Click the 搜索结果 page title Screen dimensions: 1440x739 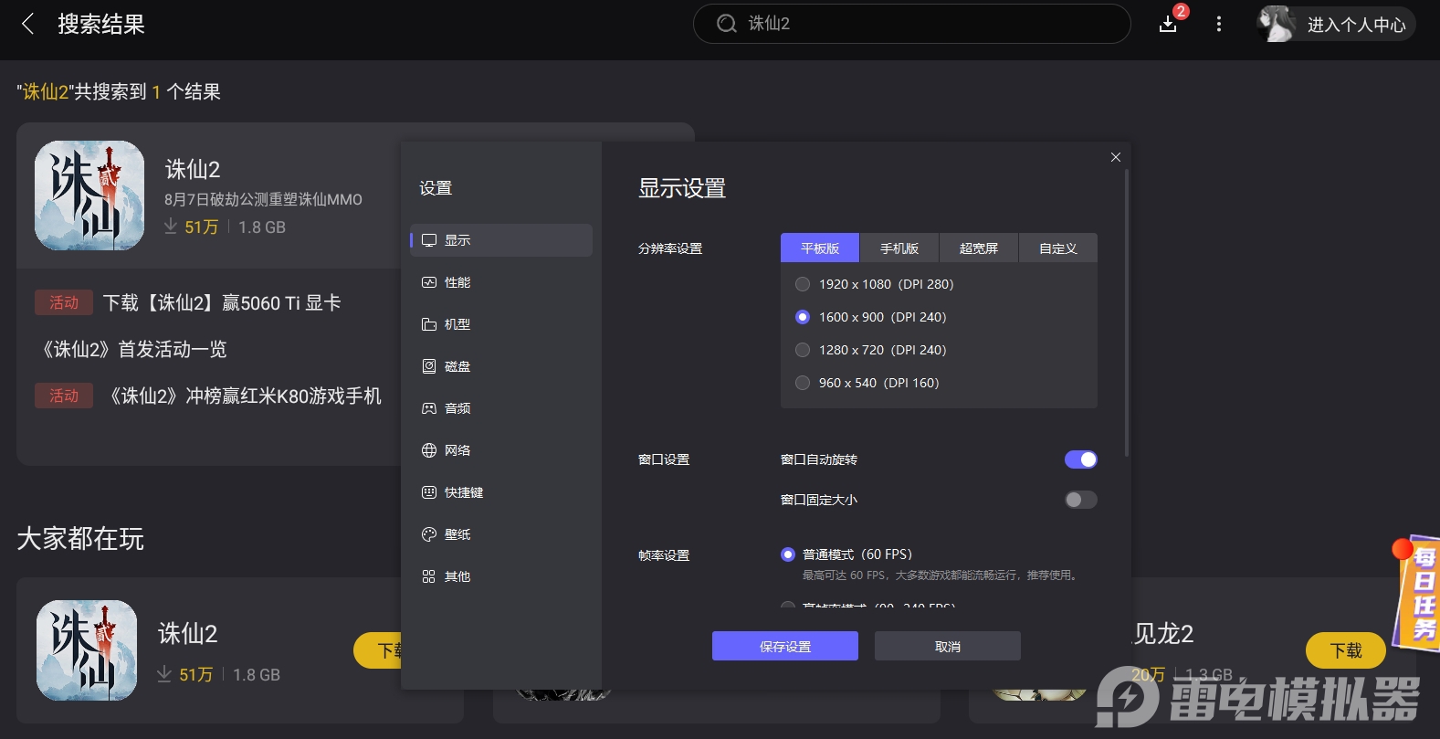pos(101,24)
